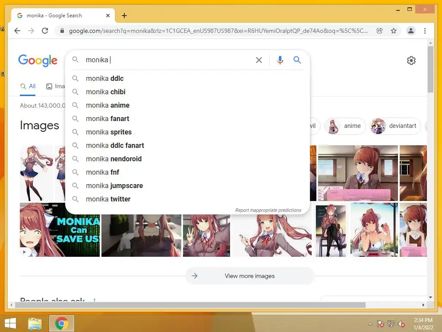442x332 pixels.
Task: Click the vertical scrollbar thumb
Action: pyautogui.click(x=430, y=70)
